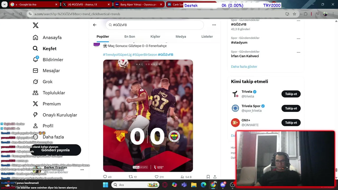This screenshot has height=190, width=338.
Task: Switch to En Son tab
Action: coord(130,36)
